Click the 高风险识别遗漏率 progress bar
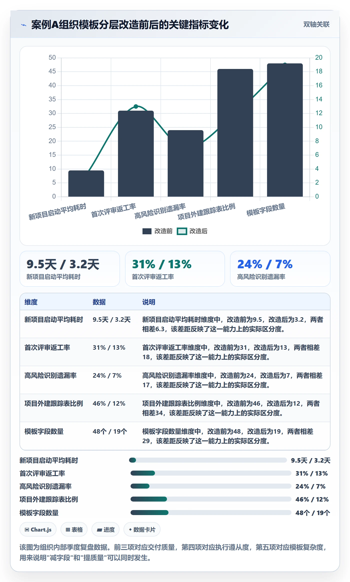Screen dimensions: 350x582 point(211,486)
